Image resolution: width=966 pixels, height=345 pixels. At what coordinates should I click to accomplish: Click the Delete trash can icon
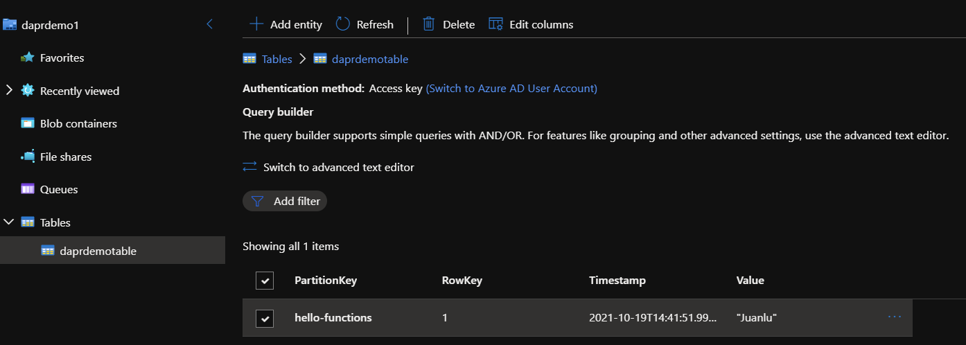pyautogui.click(x=429, y=24)
